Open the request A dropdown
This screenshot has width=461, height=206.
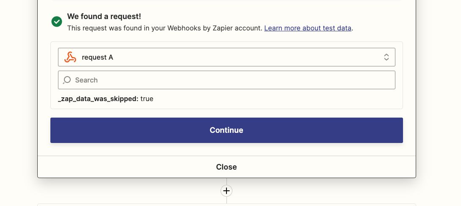click(x=226, y=57)
